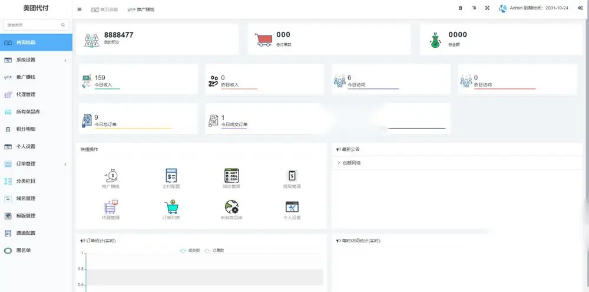Click the search magnifier icon in sidebar
The height and width of the screenshot is (292, 589).
point(63,25)
